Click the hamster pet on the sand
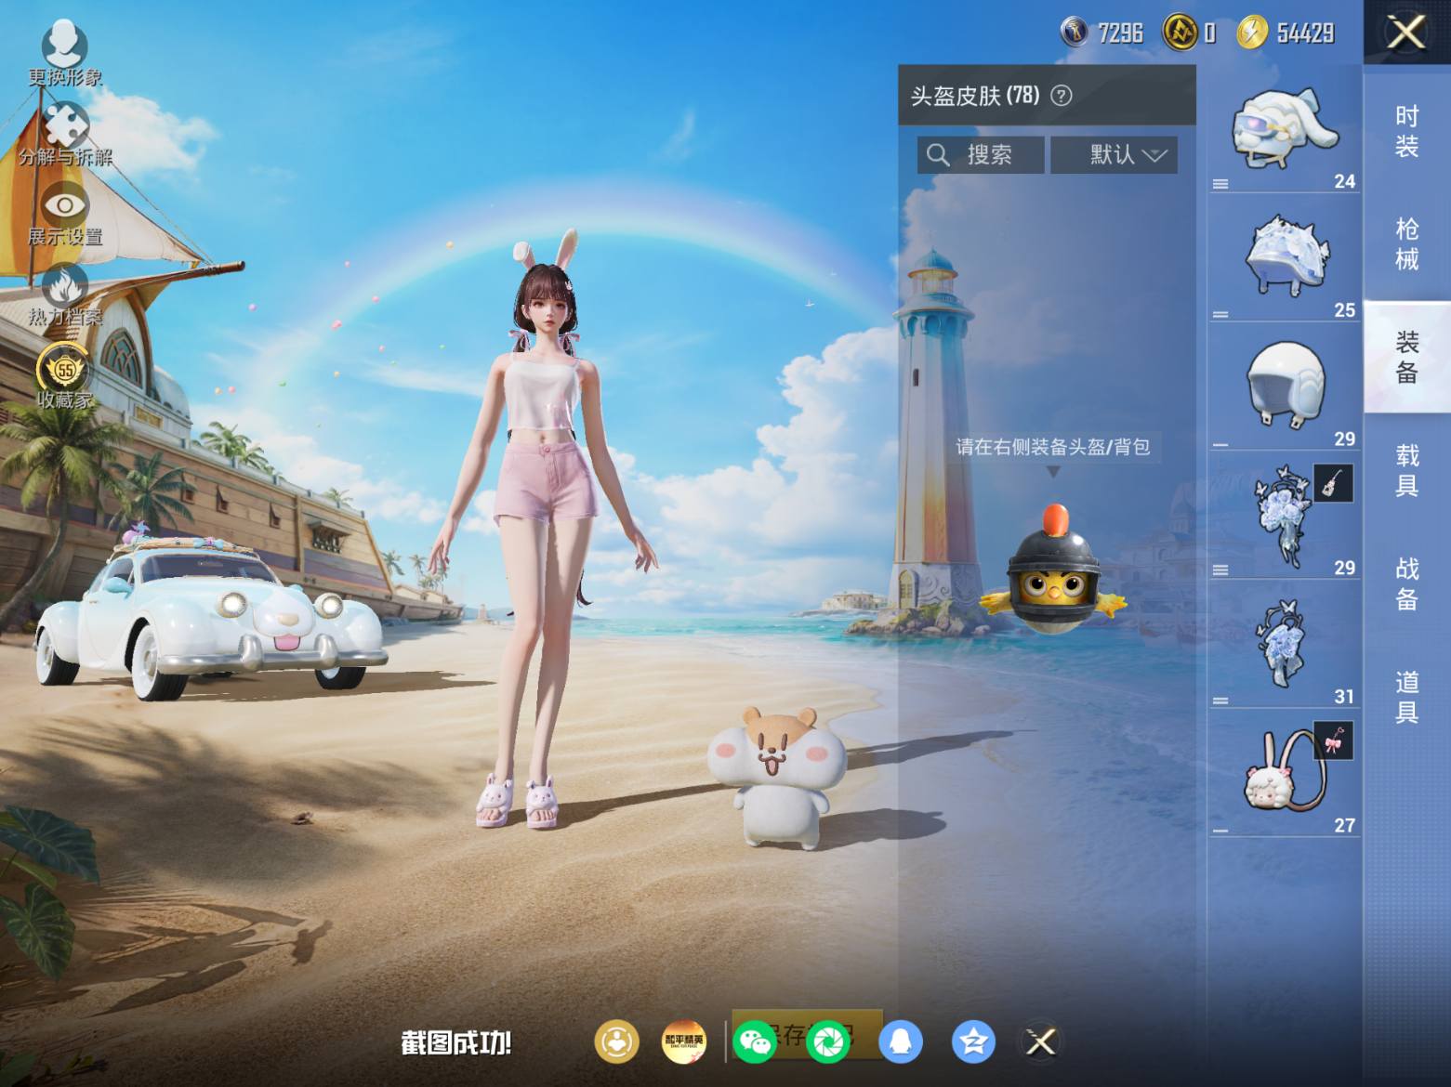 [777, 778]
